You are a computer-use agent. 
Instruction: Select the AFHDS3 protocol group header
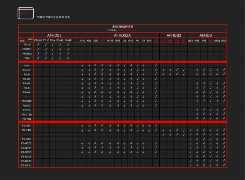[54, 35]
